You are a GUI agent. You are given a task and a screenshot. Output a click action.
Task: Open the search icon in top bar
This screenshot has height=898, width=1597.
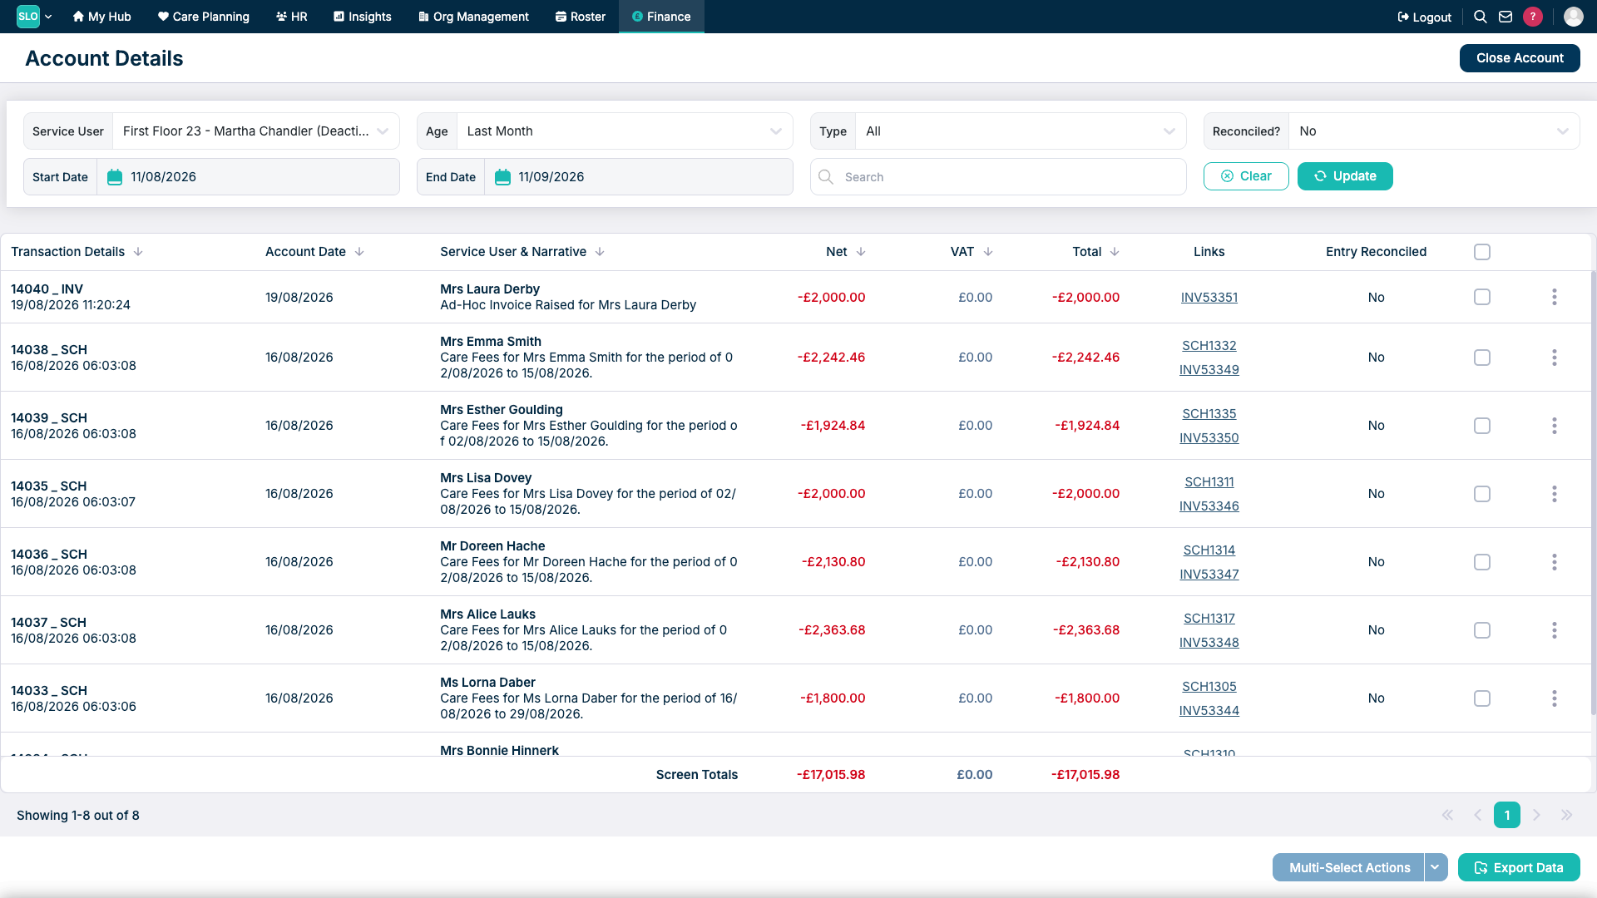pos(1480,17)
